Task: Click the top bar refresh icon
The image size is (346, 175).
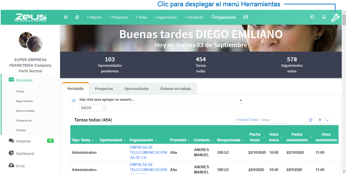Action: [x=77, y=17]
